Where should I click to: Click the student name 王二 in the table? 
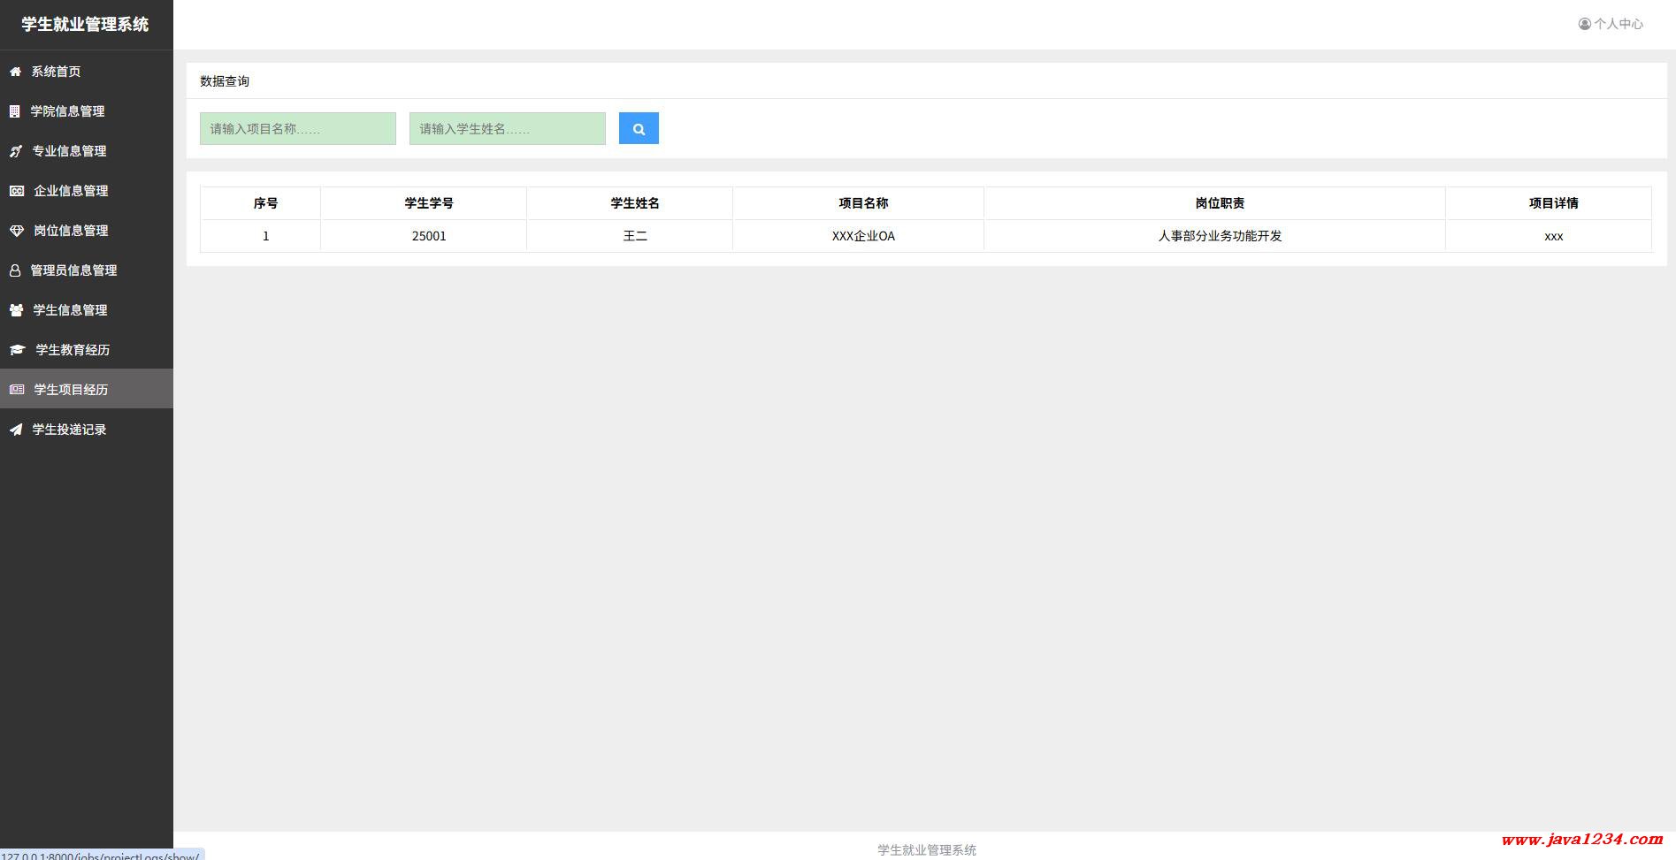click(635, 236)
